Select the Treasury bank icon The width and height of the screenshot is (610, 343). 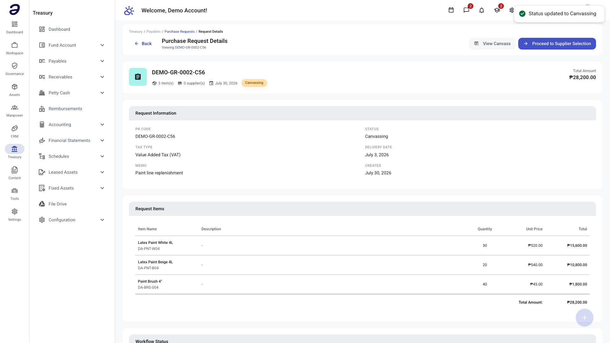click(x=15, y=149)
